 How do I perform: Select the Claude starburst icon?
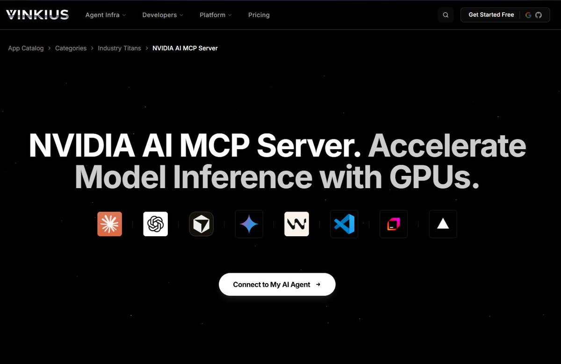pos(109,224)
